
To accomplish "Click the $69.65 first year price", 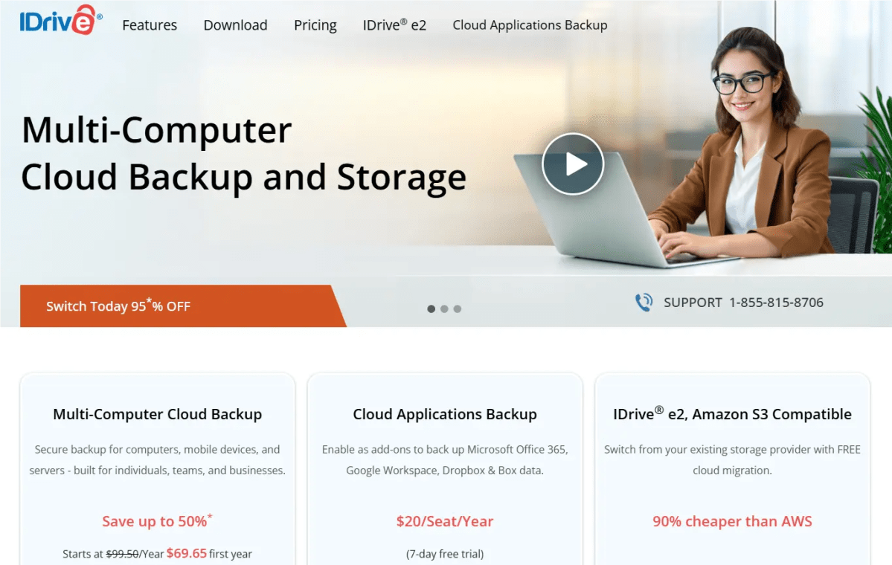I will (x=186, y=553).
